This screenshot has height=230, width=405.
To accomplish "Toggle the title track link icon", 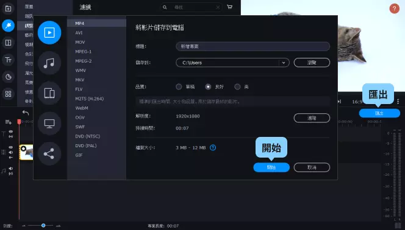I will pos(10,136).
